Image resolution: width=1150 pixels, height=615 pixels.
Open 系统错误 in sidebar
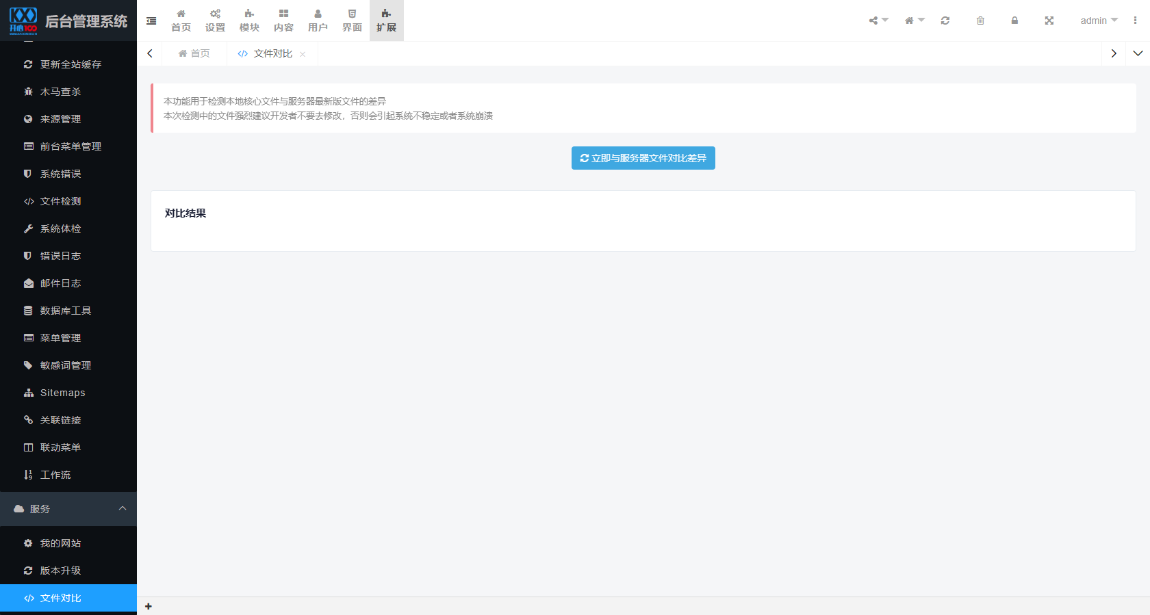pos(68,174)
